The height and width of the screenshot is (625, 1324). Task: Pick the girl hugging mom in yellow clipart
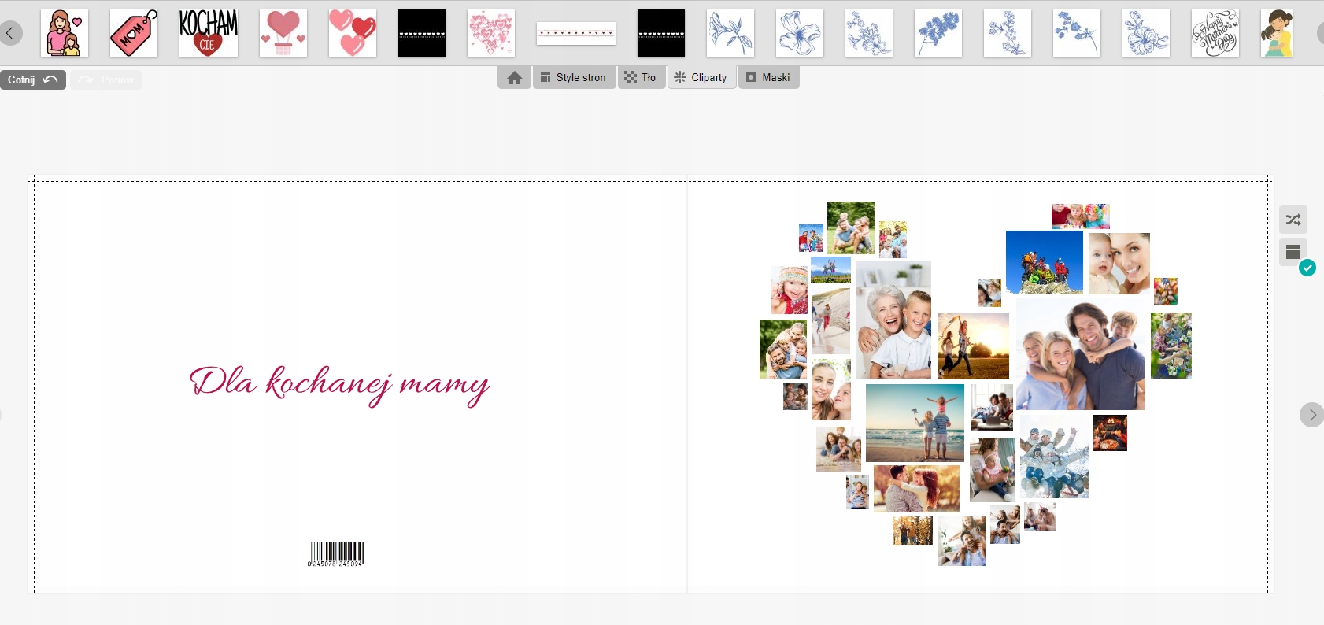tap(1277, 33)
